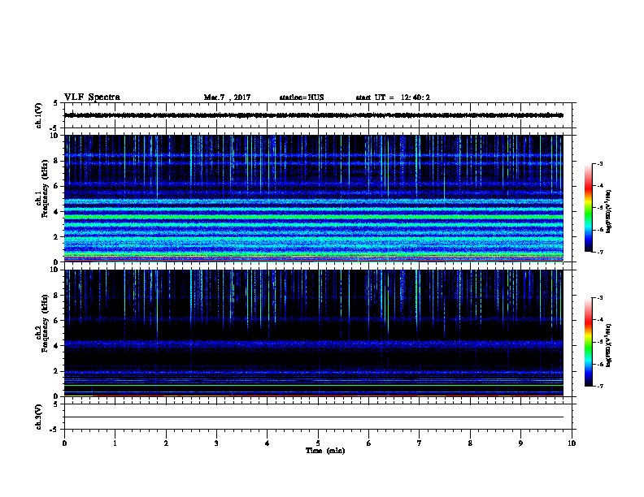
Task: Click the "start UT = 12:40: 2" label
Action: pyautogui.click(x=393, y=97)
